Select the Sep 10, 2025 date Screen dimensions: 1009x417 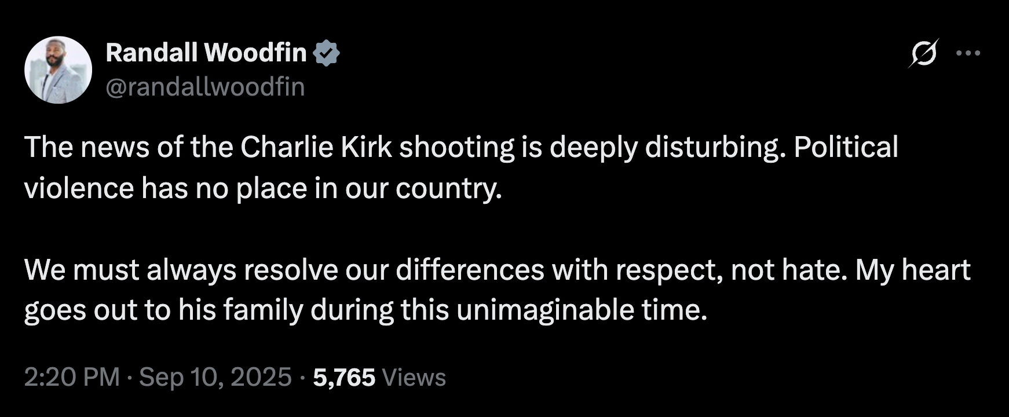click(x=215, y=378)
